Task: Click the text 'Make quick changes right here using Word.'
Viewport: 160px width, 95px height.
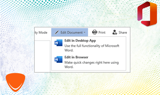Action: [x=92, y=65]
